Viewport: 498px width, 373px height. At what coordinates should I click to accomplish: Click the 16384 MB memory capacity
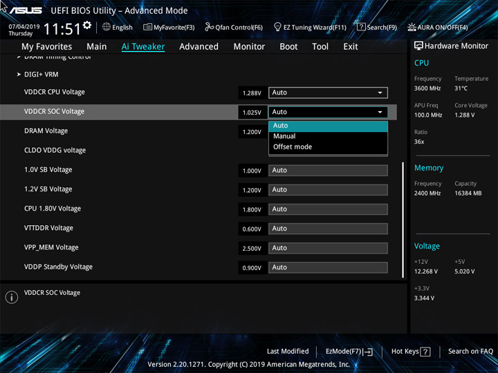[468, 193]
